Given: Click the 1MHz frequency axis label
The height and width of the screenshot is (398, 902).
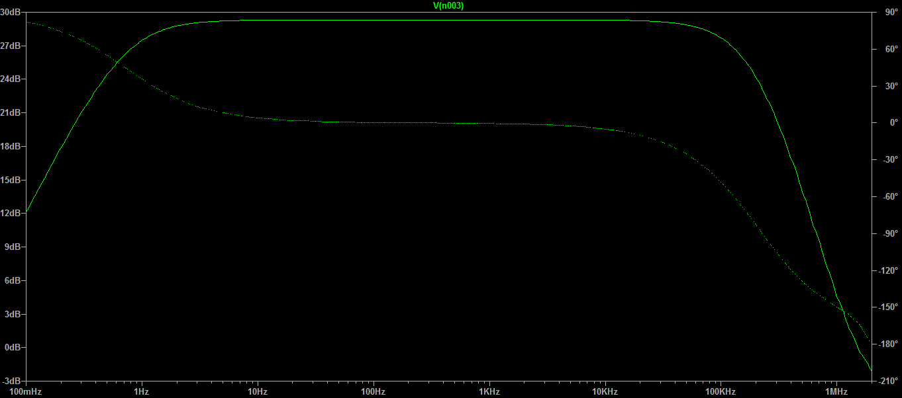Looking at the screenshot, I should (x=836, y=392).
